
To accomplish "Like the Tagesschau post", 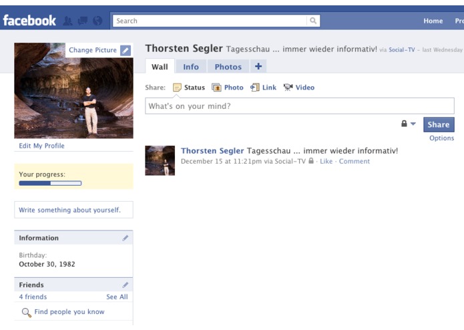I will [x=326, y=161].
